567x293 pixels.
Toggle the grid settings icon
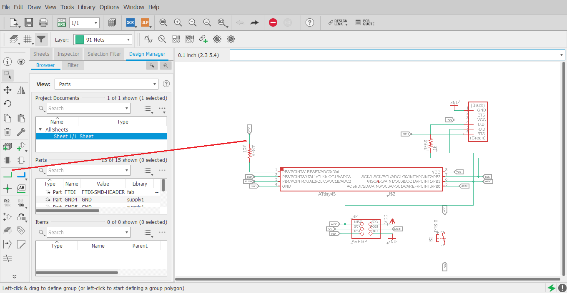pyautogui.click(x=28, y=40)
